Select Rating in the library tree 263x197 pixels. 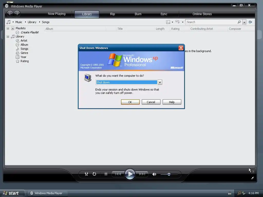[24, 61]
